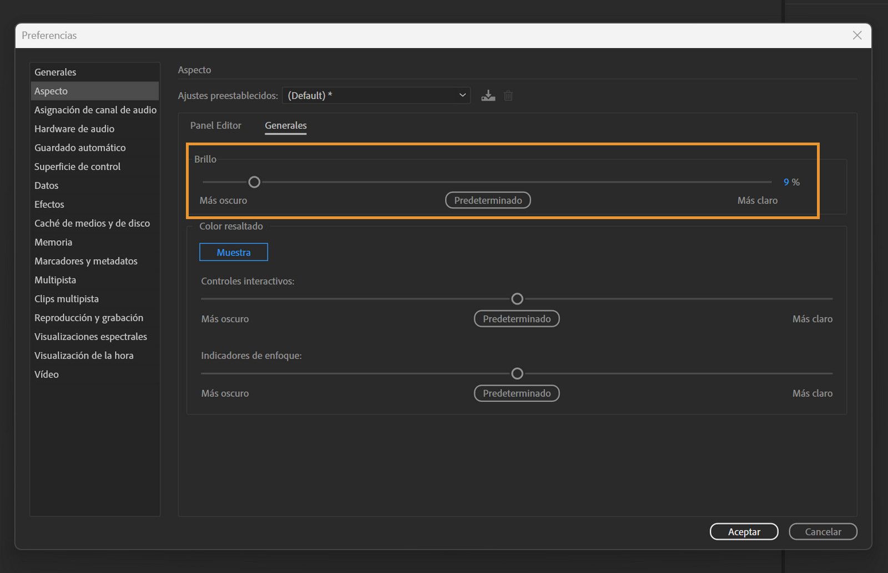The image size is (888, 573).
Task: Select the Generales appearance tab
Action: point(285,125)
